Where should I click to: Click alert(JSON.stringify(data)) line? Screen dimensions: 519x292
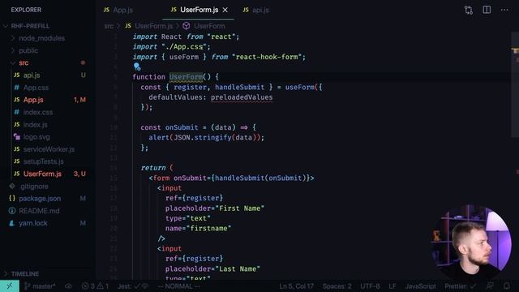[x=206, y=137]
